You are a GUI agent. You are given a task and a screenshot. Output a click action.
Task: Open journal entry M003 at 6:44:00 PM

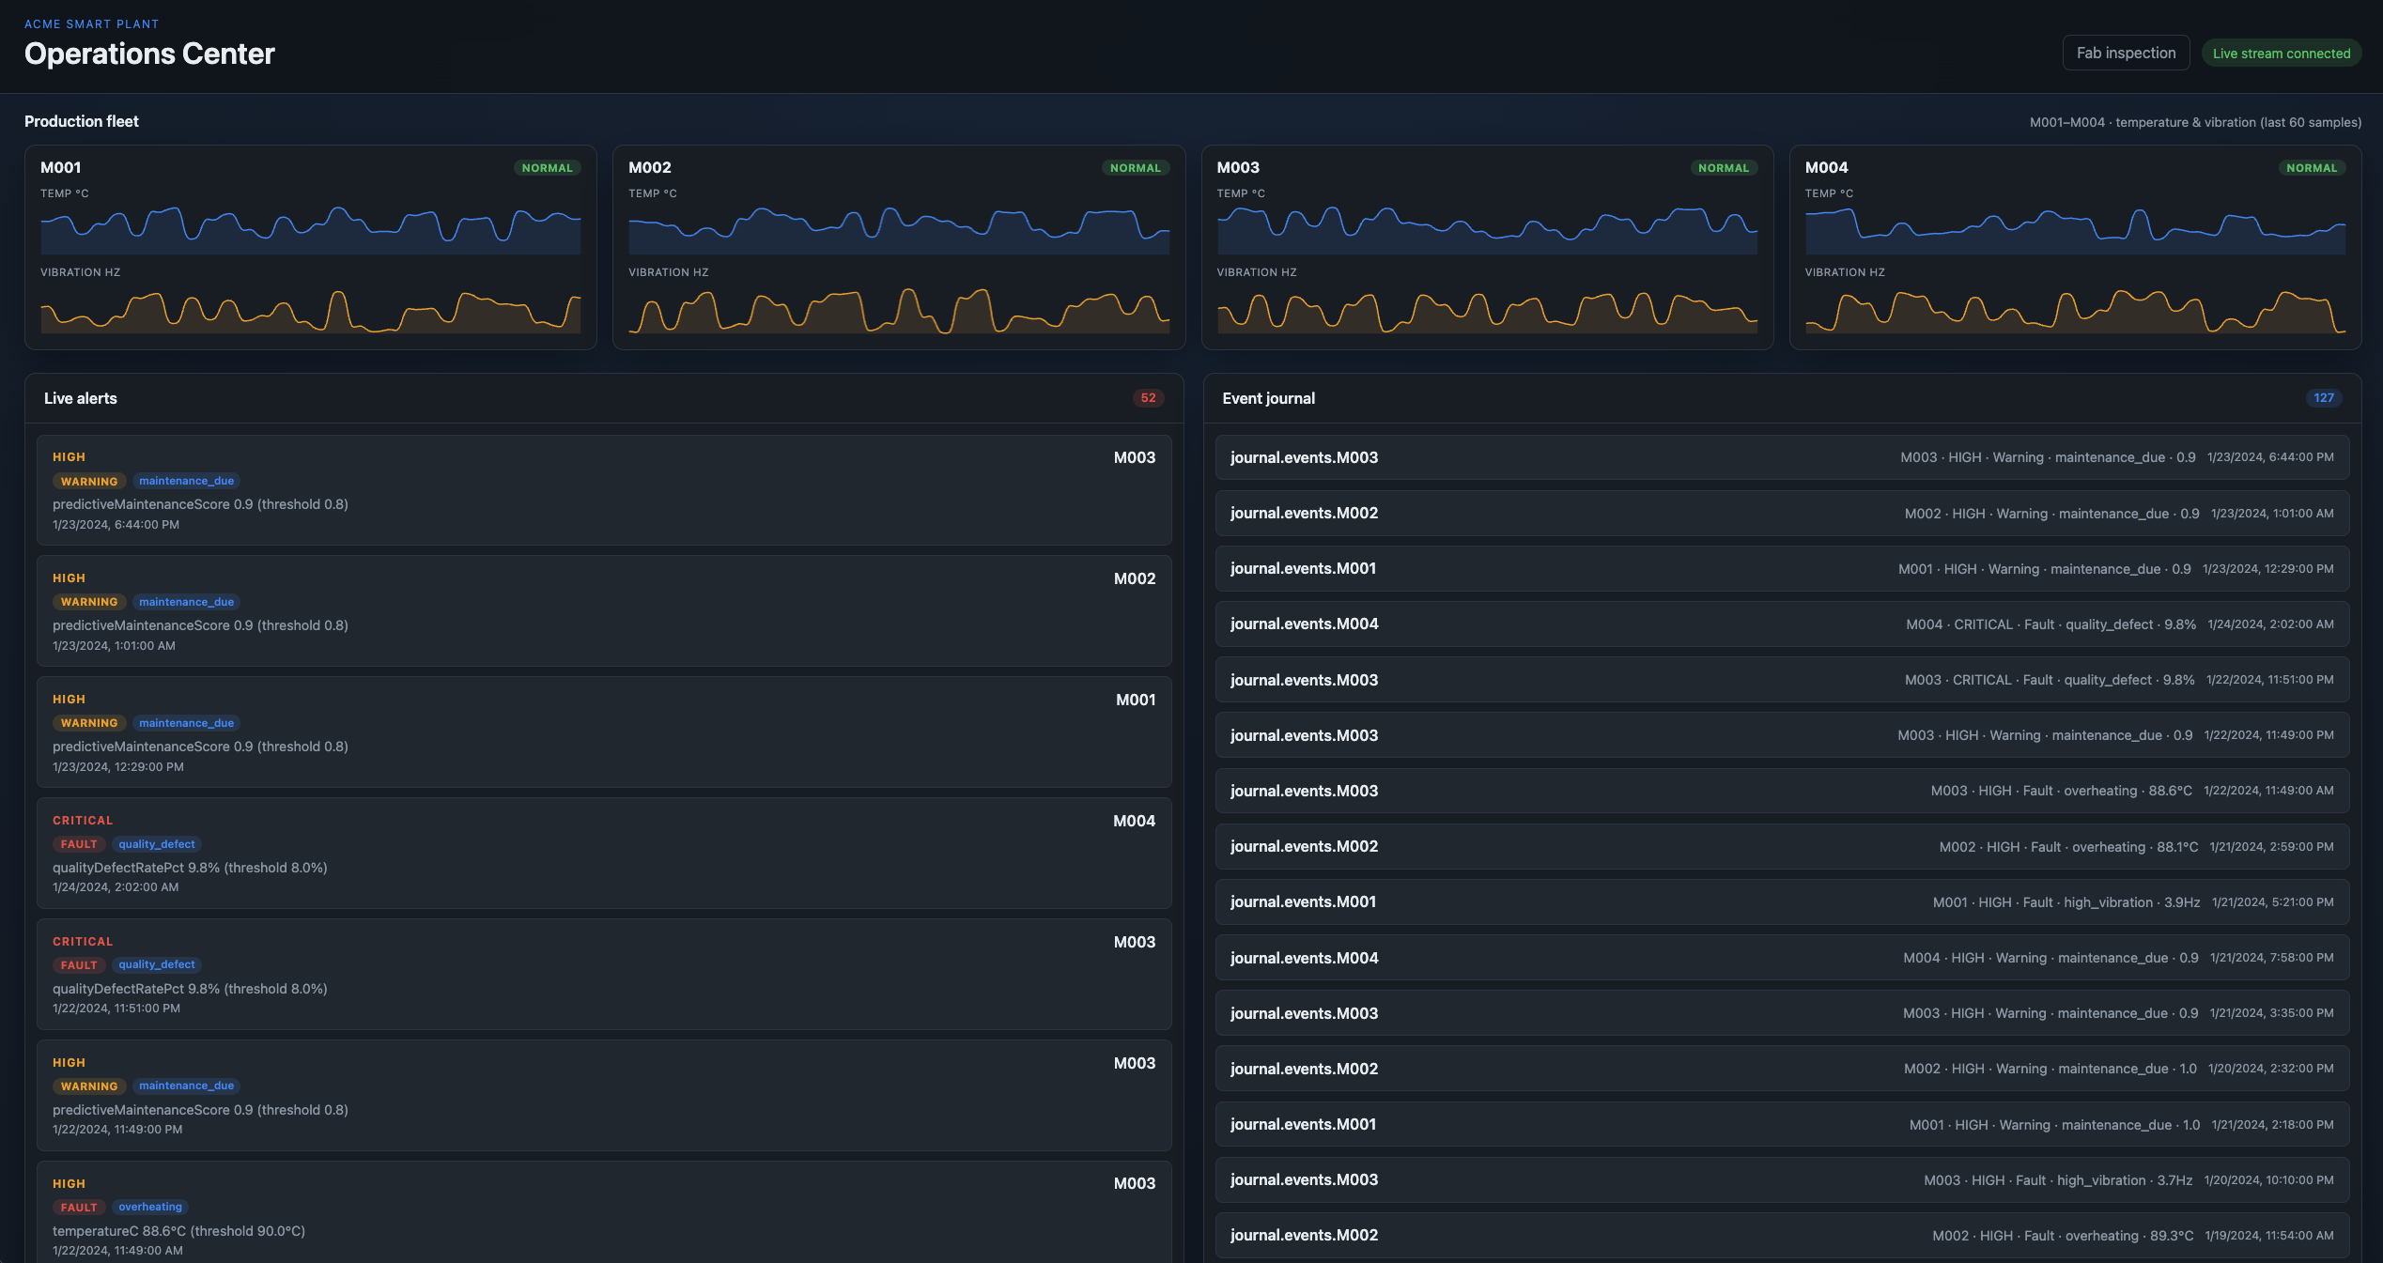(x=1782, y=457)
